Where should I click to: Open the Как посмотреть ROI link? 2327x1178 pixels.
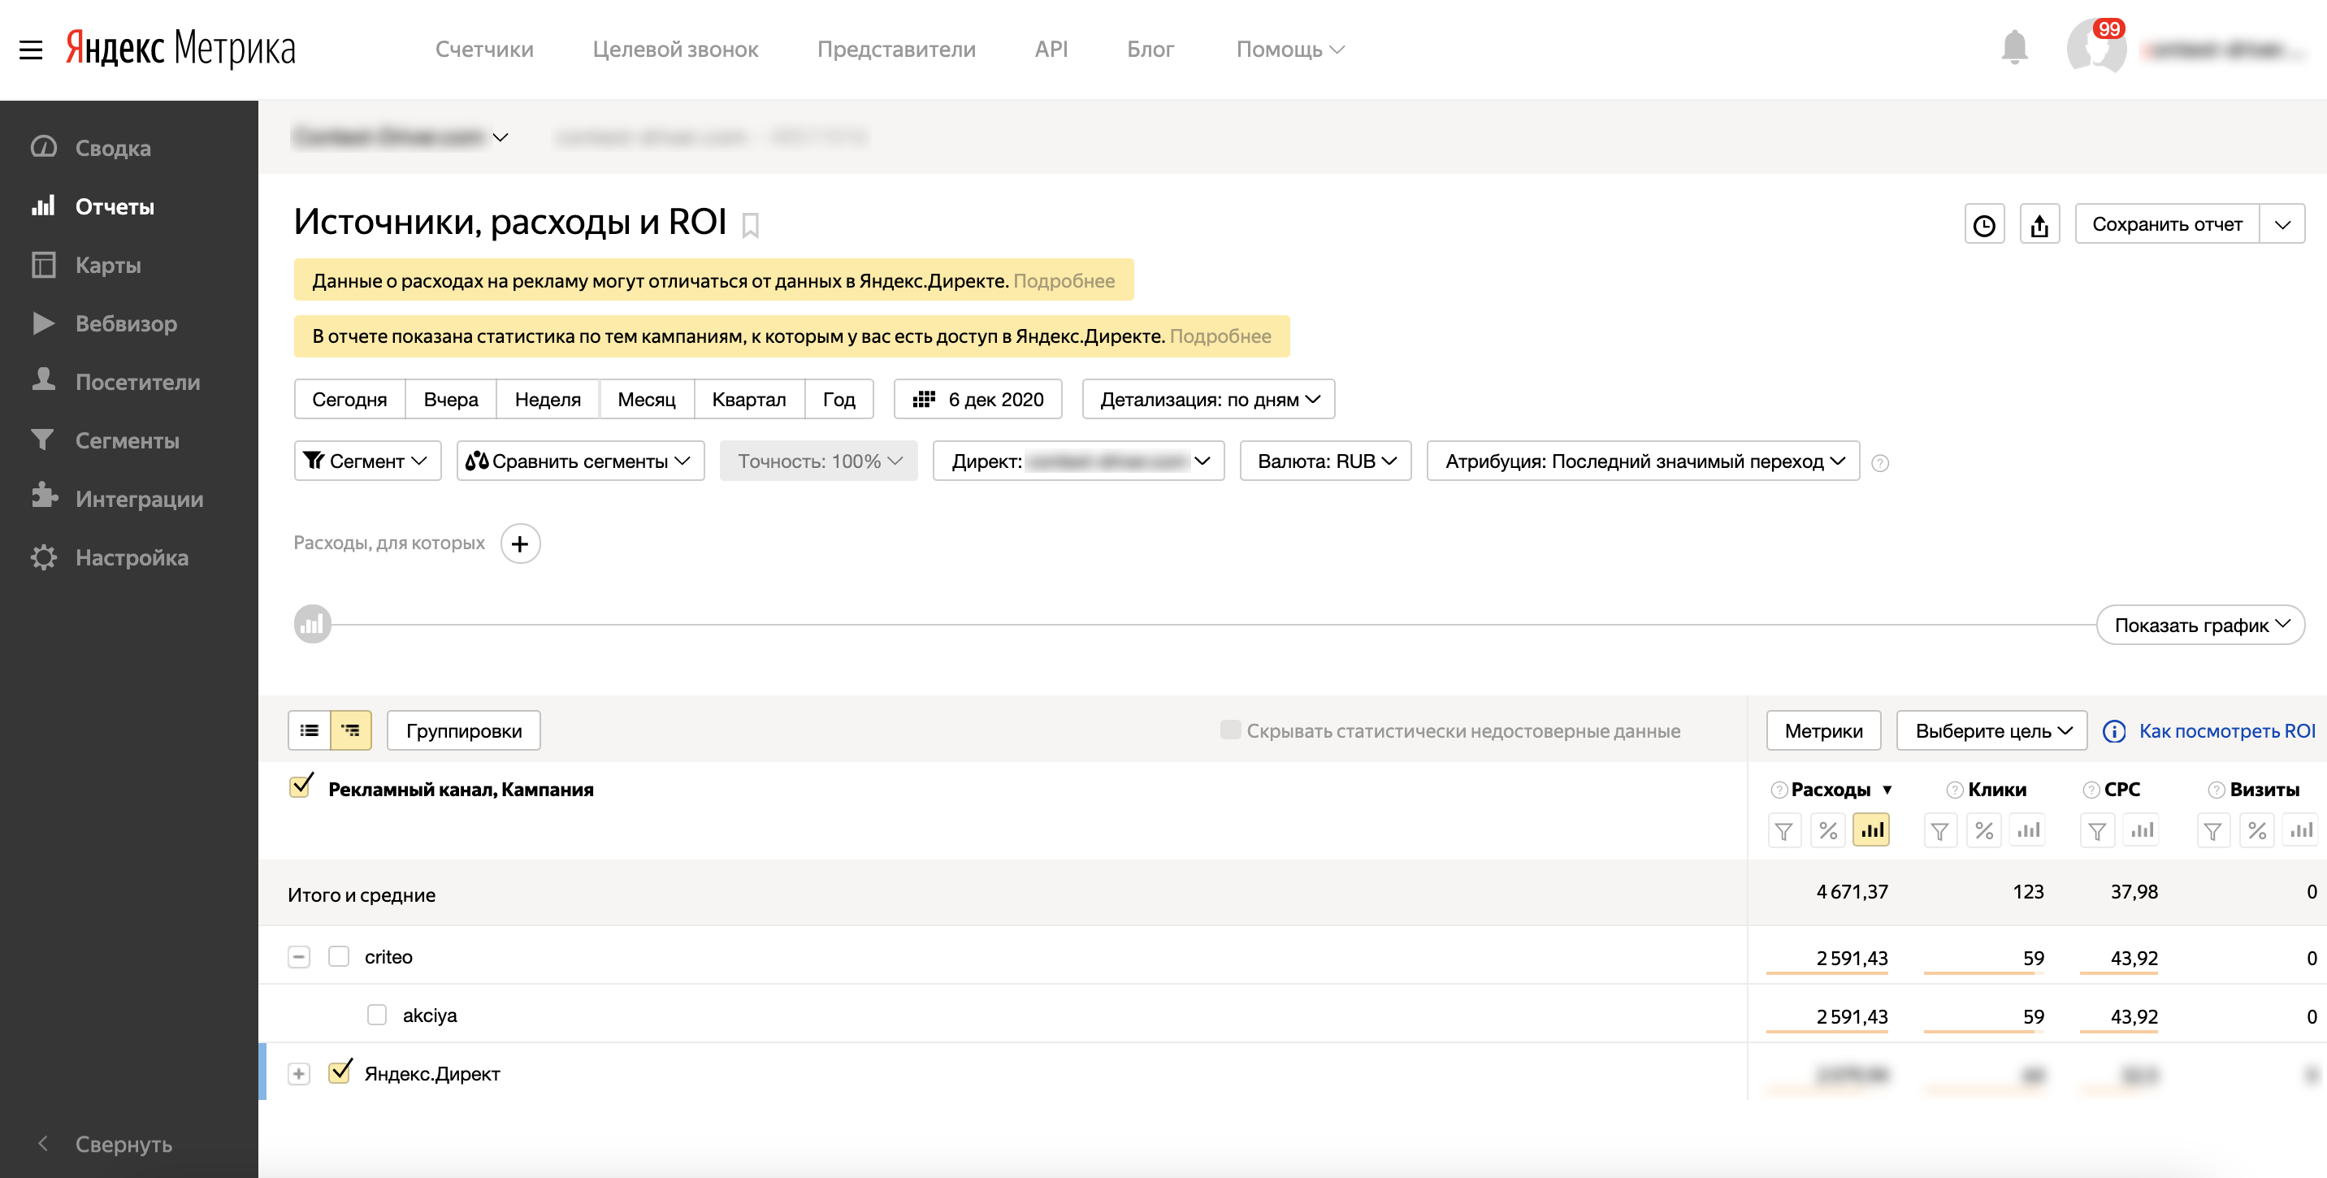2225,730
